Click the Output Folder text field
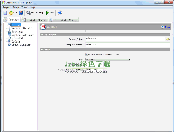Image resolution: width=174 pixels, height=132 pixels. point(125,39)
